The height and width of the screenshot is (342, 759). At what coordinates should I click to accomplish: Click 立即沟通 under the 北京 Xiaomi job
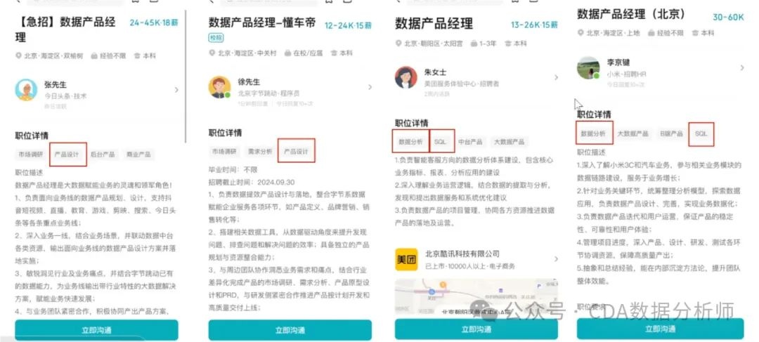point(660,329)
